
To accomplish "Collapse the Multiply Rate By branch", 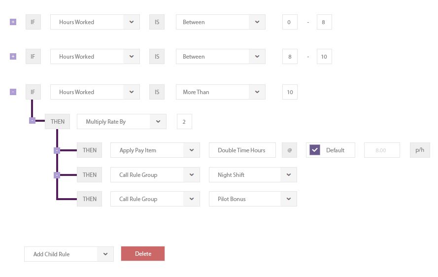I will click(x=32, y=120).
